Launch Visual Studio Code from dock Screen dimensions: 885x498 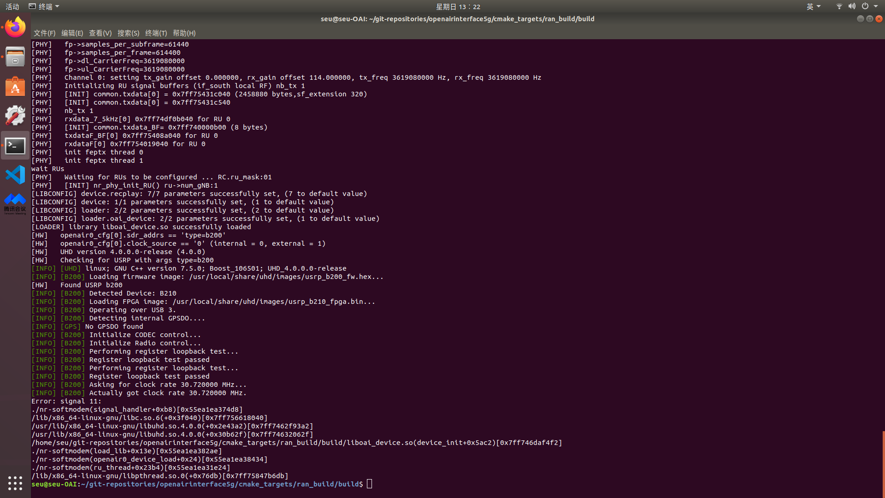tap(15, 175)
